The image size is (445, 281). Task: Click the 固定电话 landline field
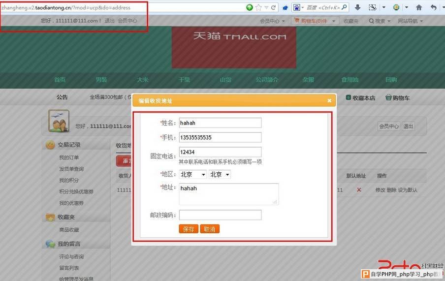click(x=220, y=152)
